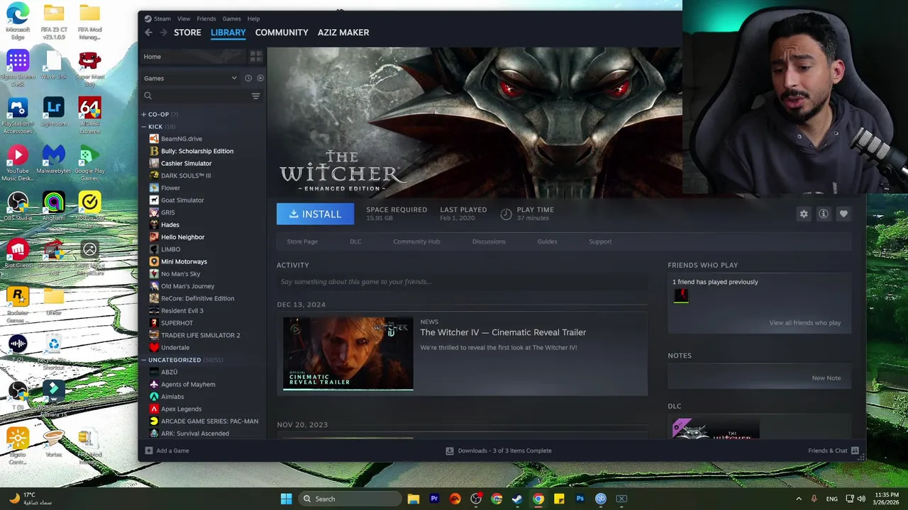Open OBS Studio desktop icon
The height and width of the screenshot is (510, 908).
click(18, 207)
